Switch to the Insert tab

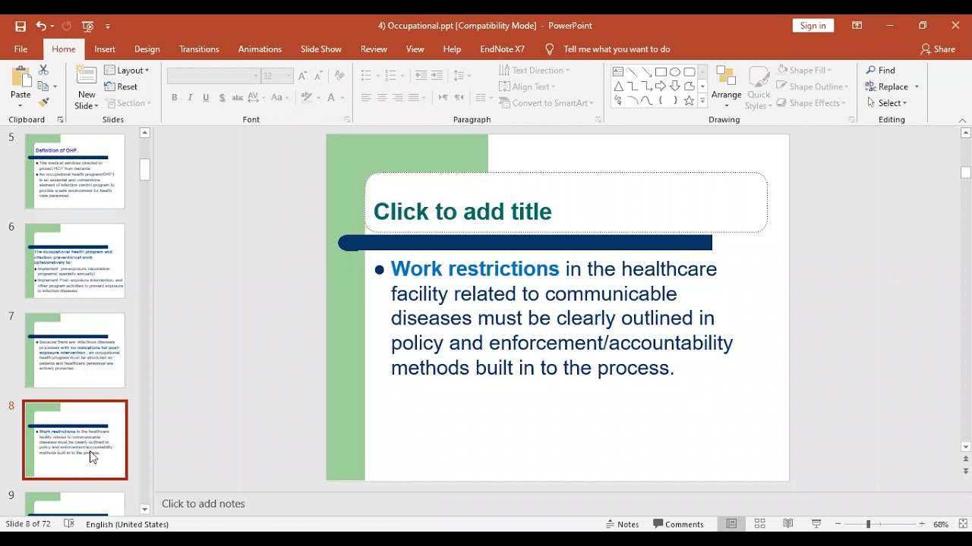[105, 49]
